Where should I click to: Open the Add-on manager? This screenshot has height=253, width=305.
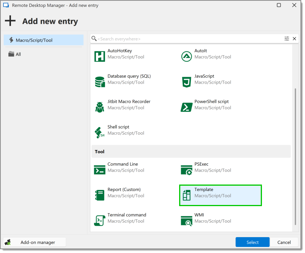click(x=35, y=242)
